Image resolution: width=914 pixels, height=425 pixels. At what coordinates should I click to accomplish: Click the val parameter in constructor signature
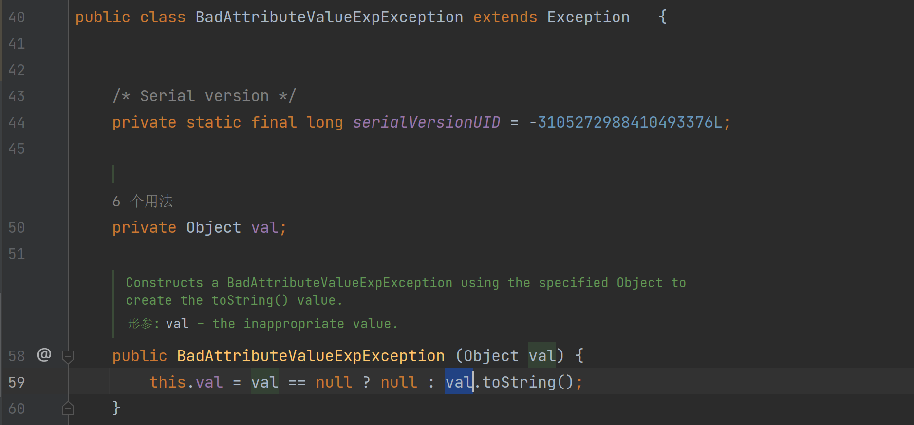[x=542, y=356]
